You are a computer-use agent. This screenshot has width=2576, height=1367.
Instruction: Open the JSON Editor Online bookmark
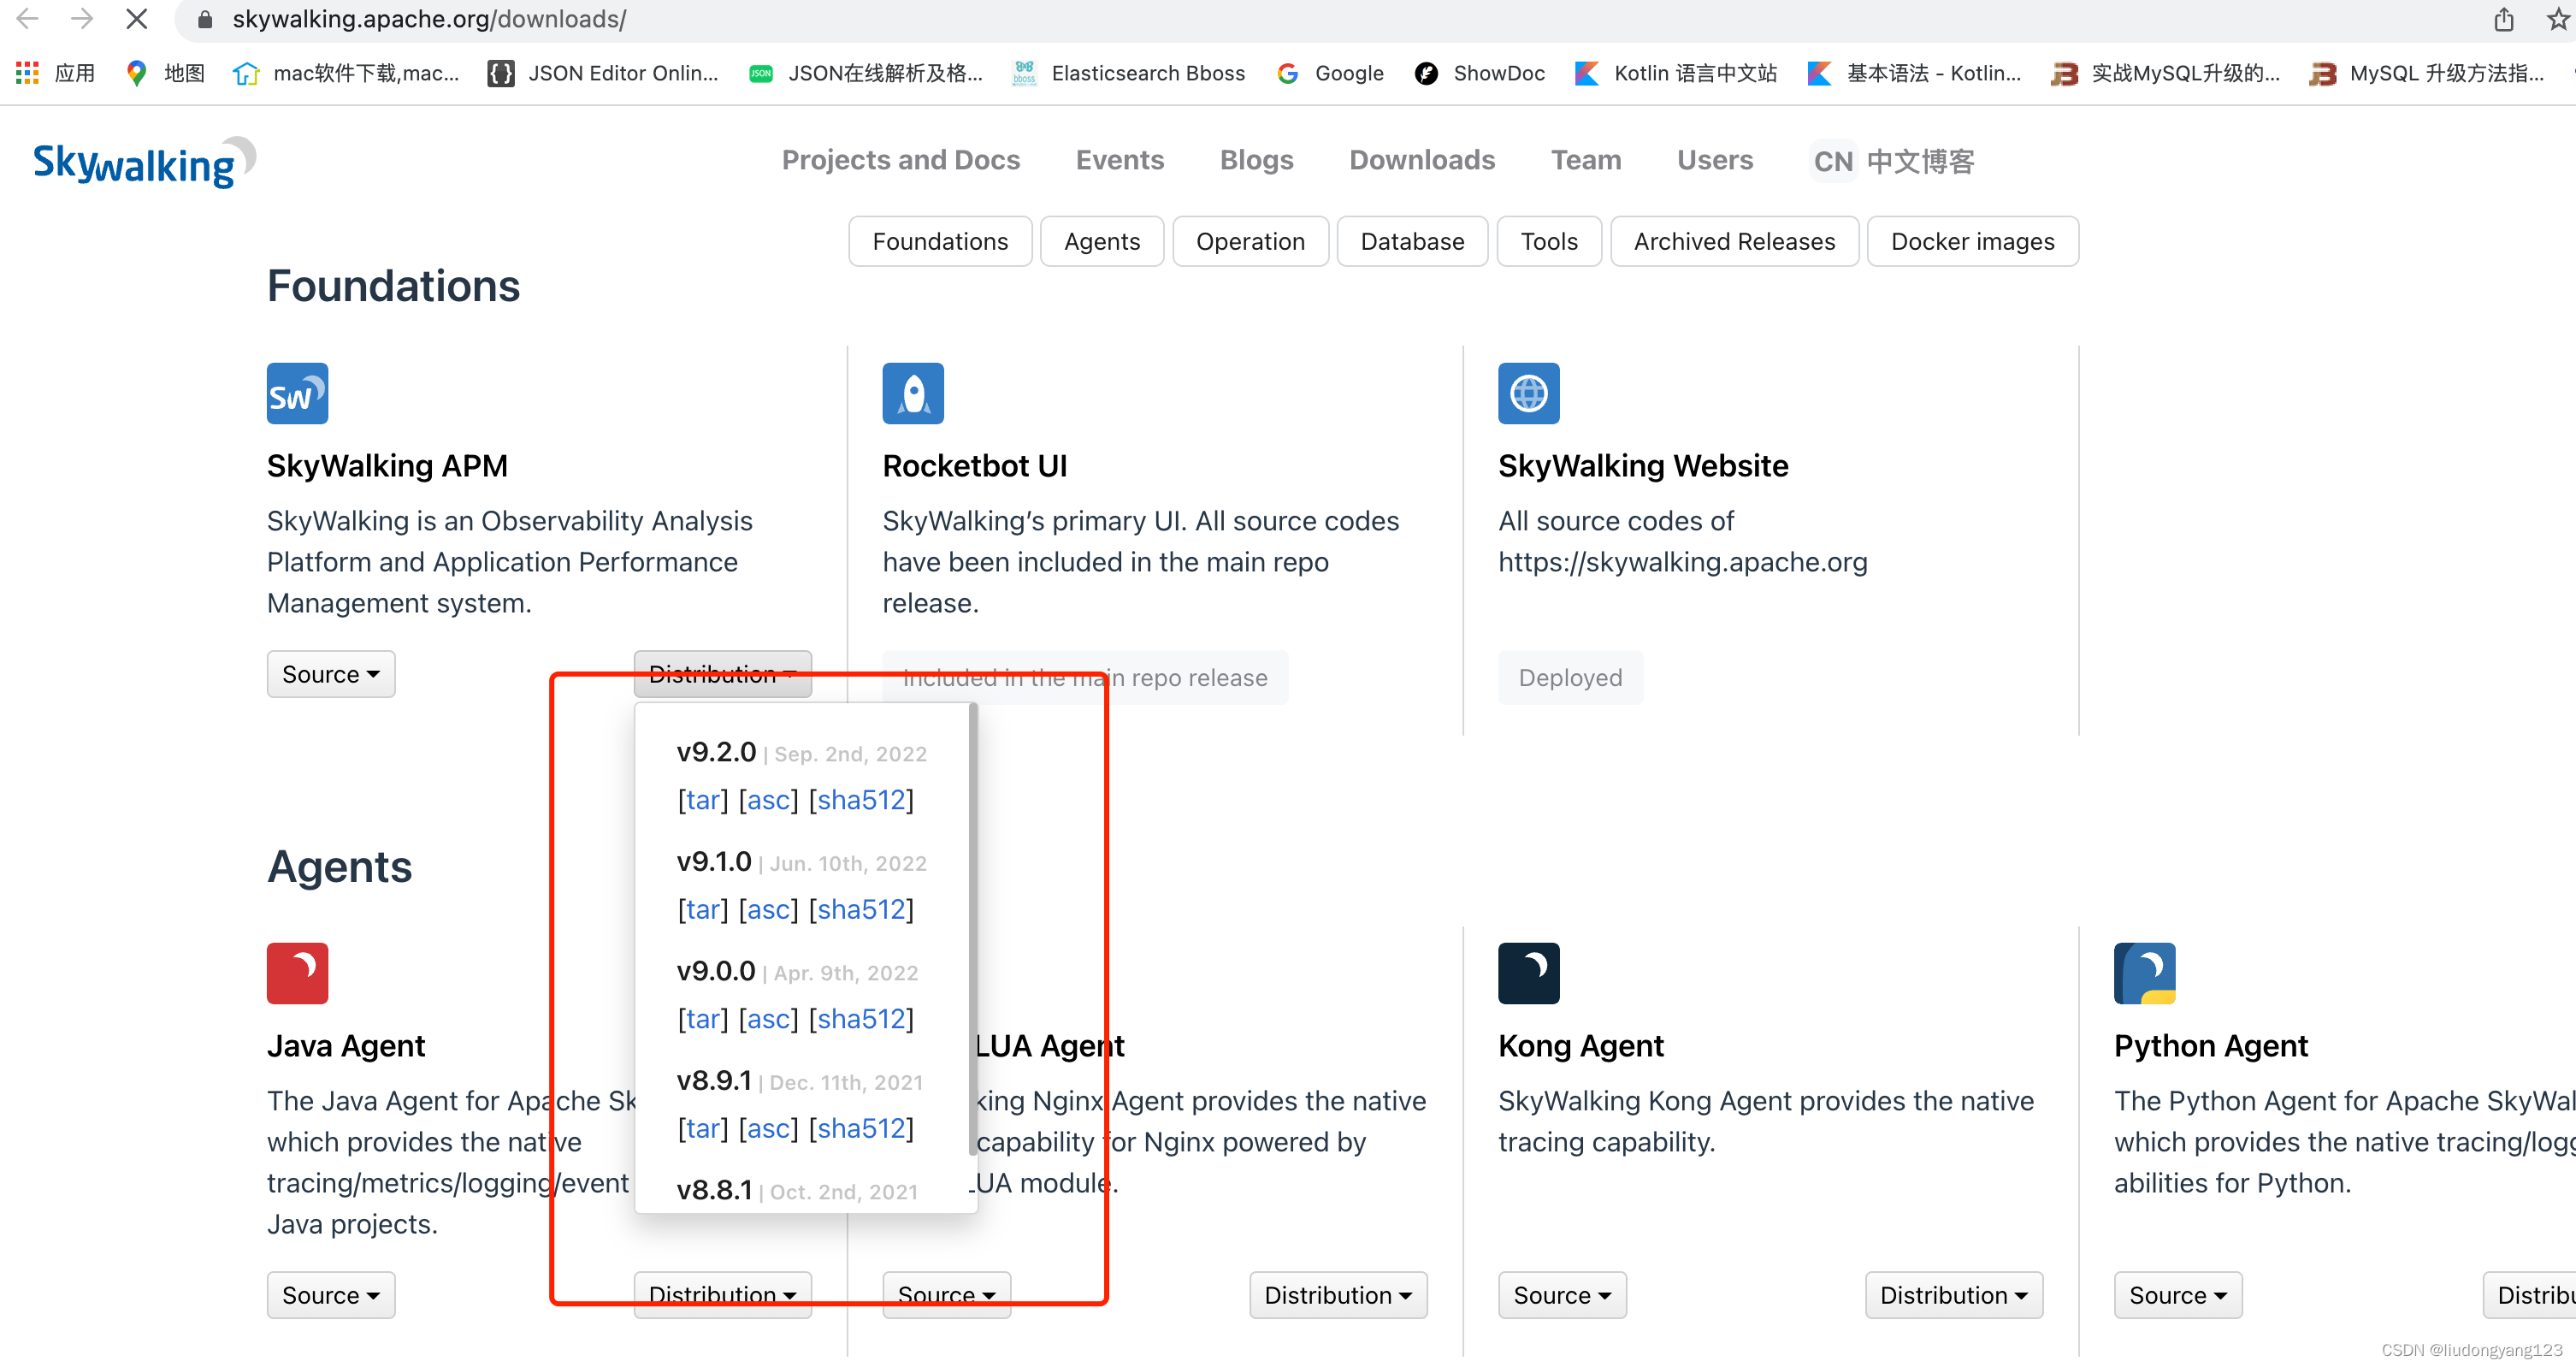coord(603,73)
